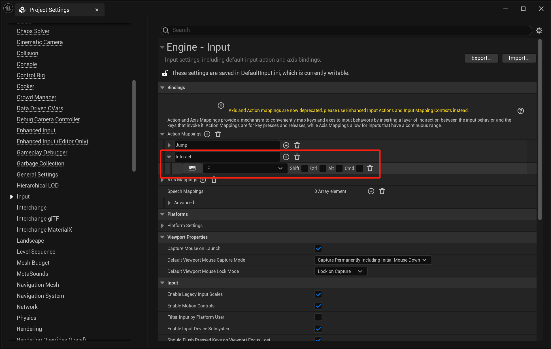Clear Axis Mappings with trash icon
551x349 pixels.
tap(214, 180)
